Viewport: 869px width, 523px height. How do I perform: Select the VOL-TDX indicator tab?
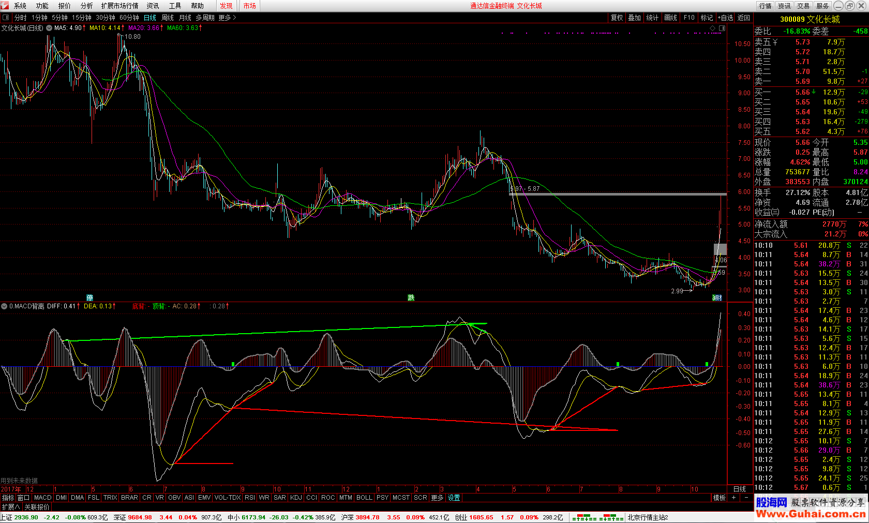pyautogui.click(x=228, y=498)
